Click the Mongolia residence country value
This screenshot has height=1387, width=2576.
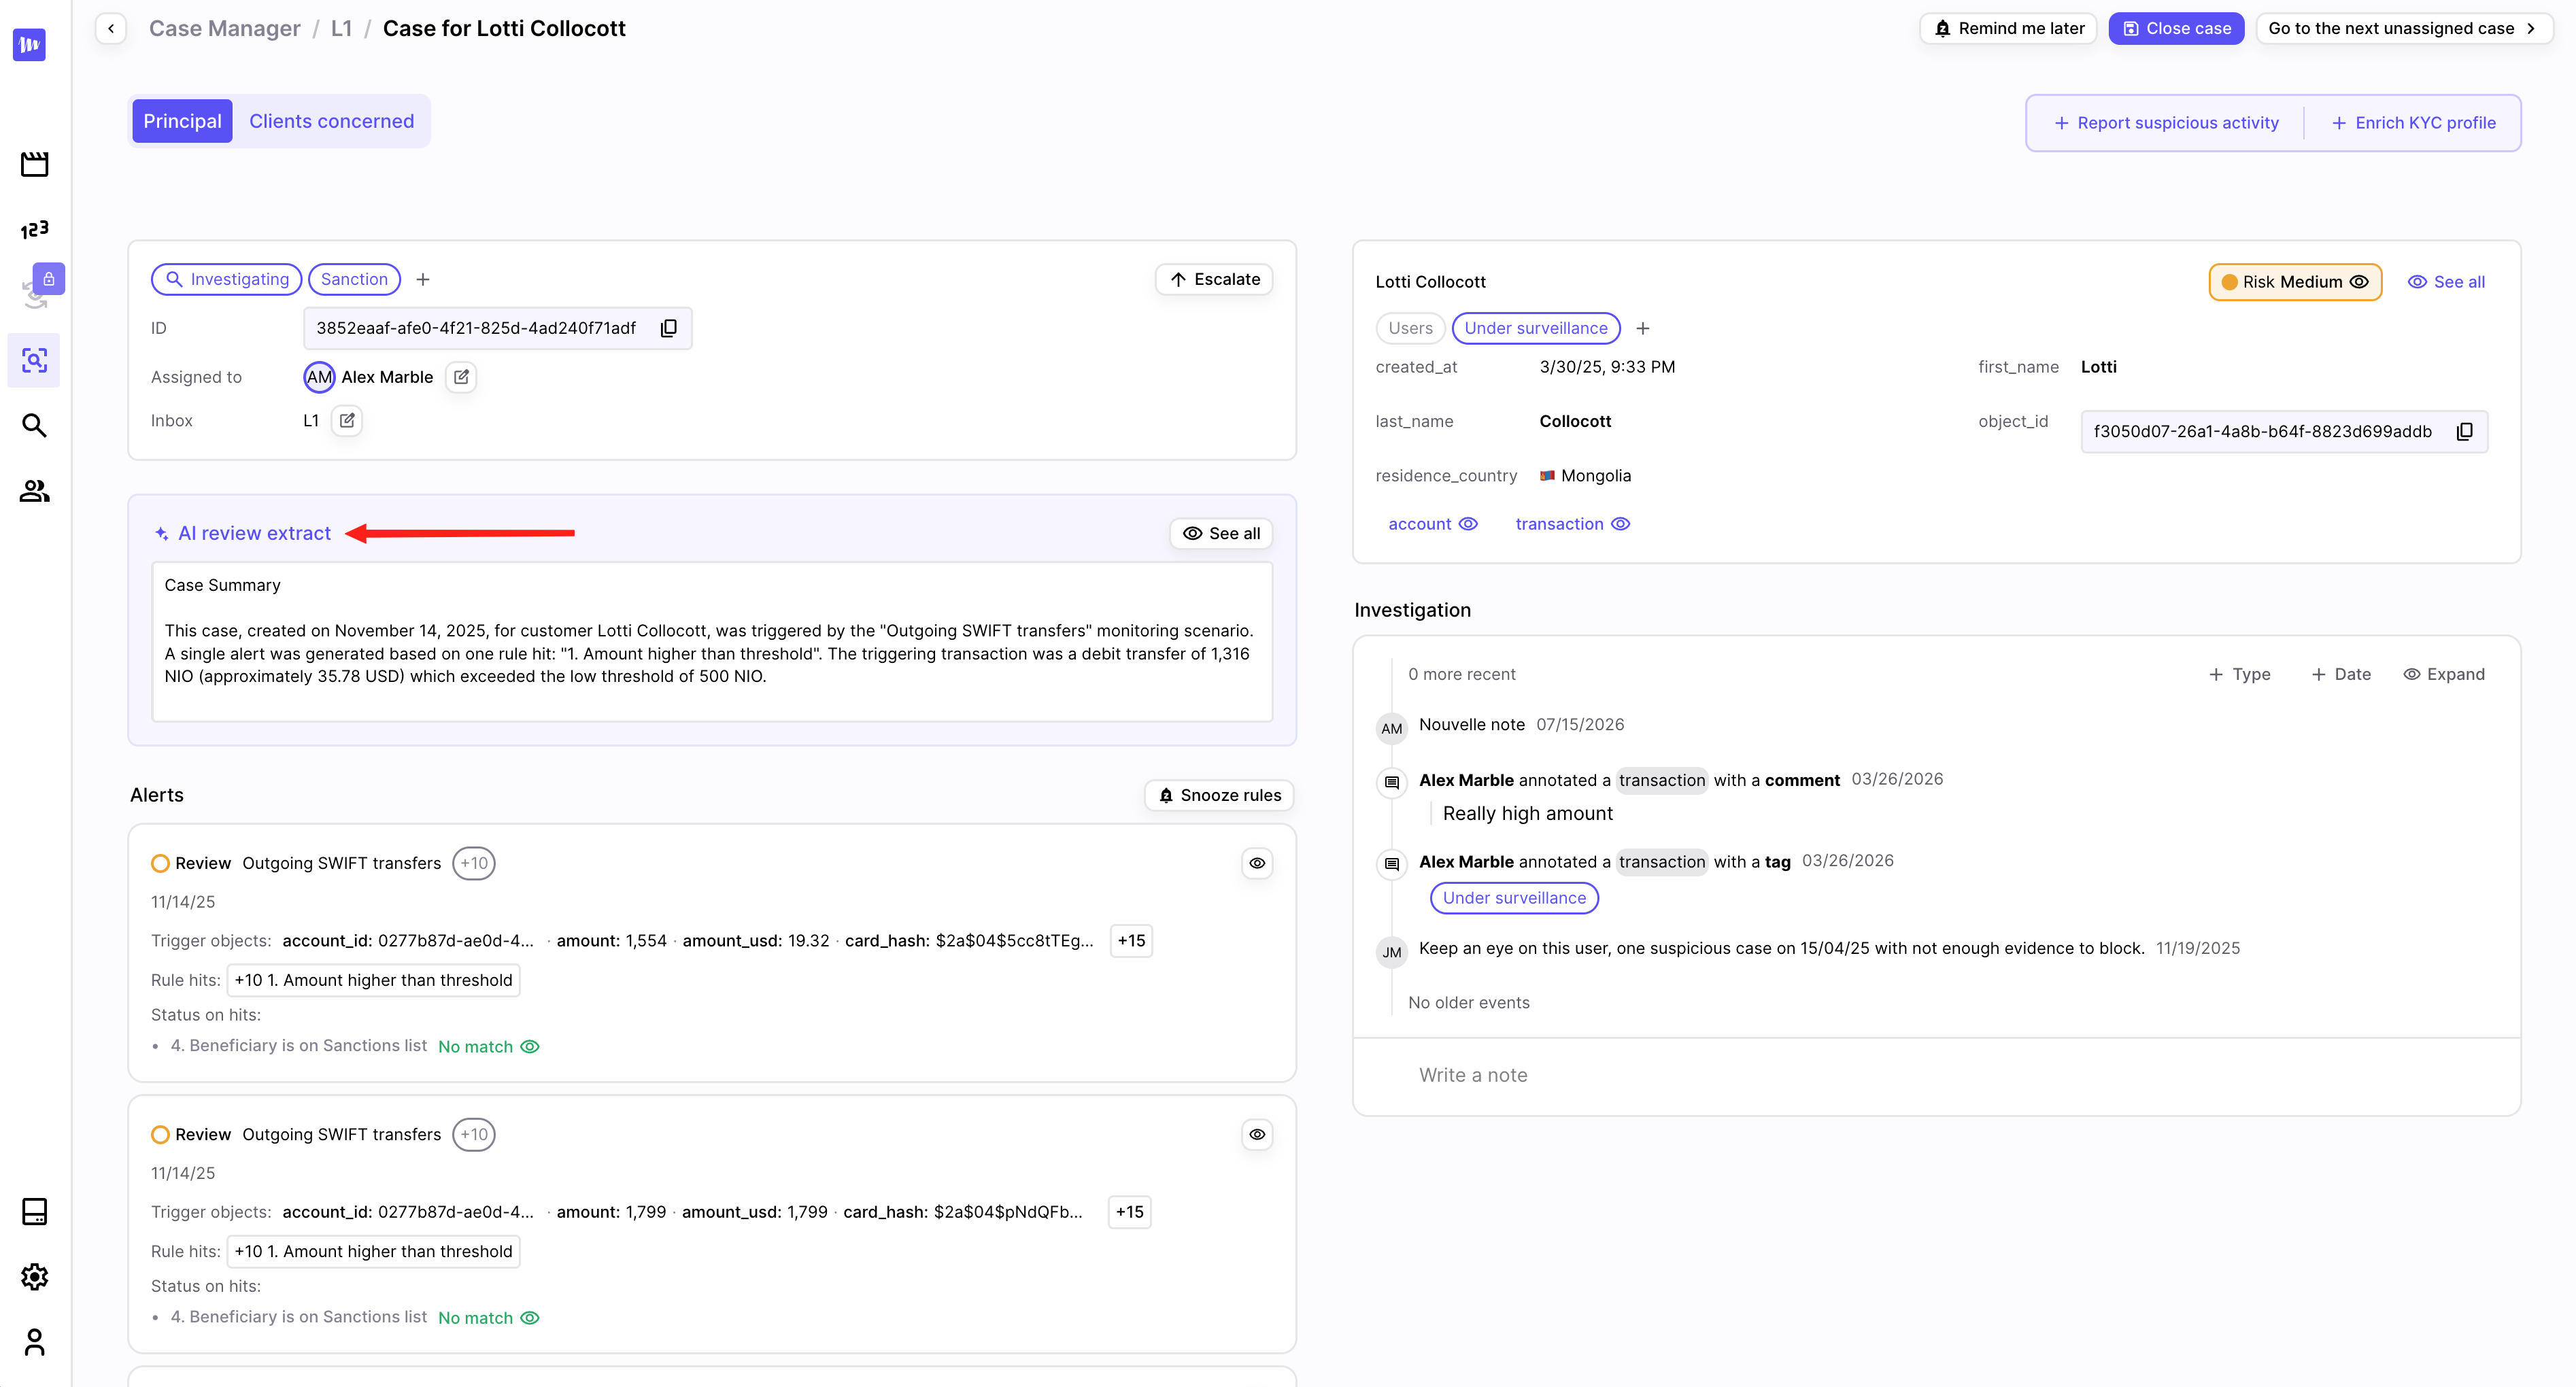1586,476
